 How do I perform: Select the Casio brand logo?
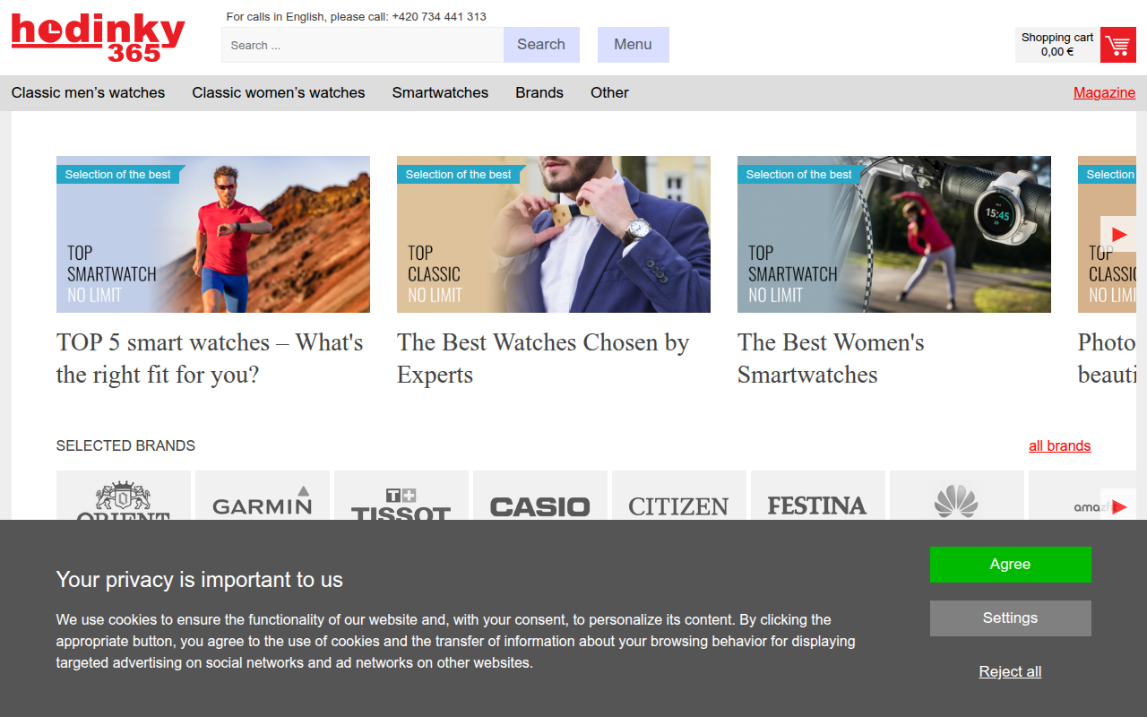point(540,496)
